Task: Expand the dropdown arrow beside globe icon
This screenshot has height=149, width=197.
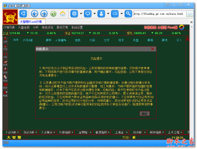Action: pyautogui.click(x=81, y=13)
